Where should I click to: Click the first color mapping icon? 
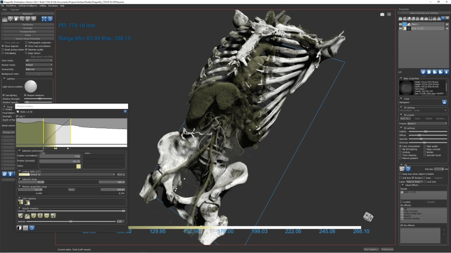20,202
